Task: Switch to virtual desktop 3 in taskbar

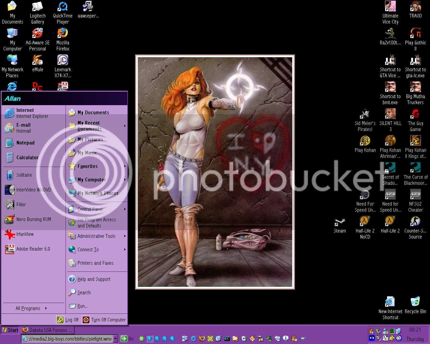Action: (x=165, y=339)
